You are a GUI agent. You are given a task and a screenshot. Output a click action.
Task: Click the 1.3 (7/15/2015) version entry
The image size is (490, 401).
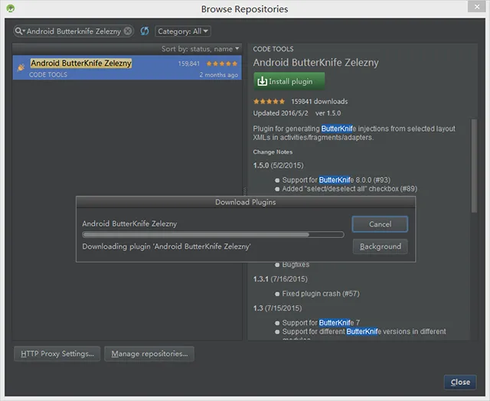point(277,308)
